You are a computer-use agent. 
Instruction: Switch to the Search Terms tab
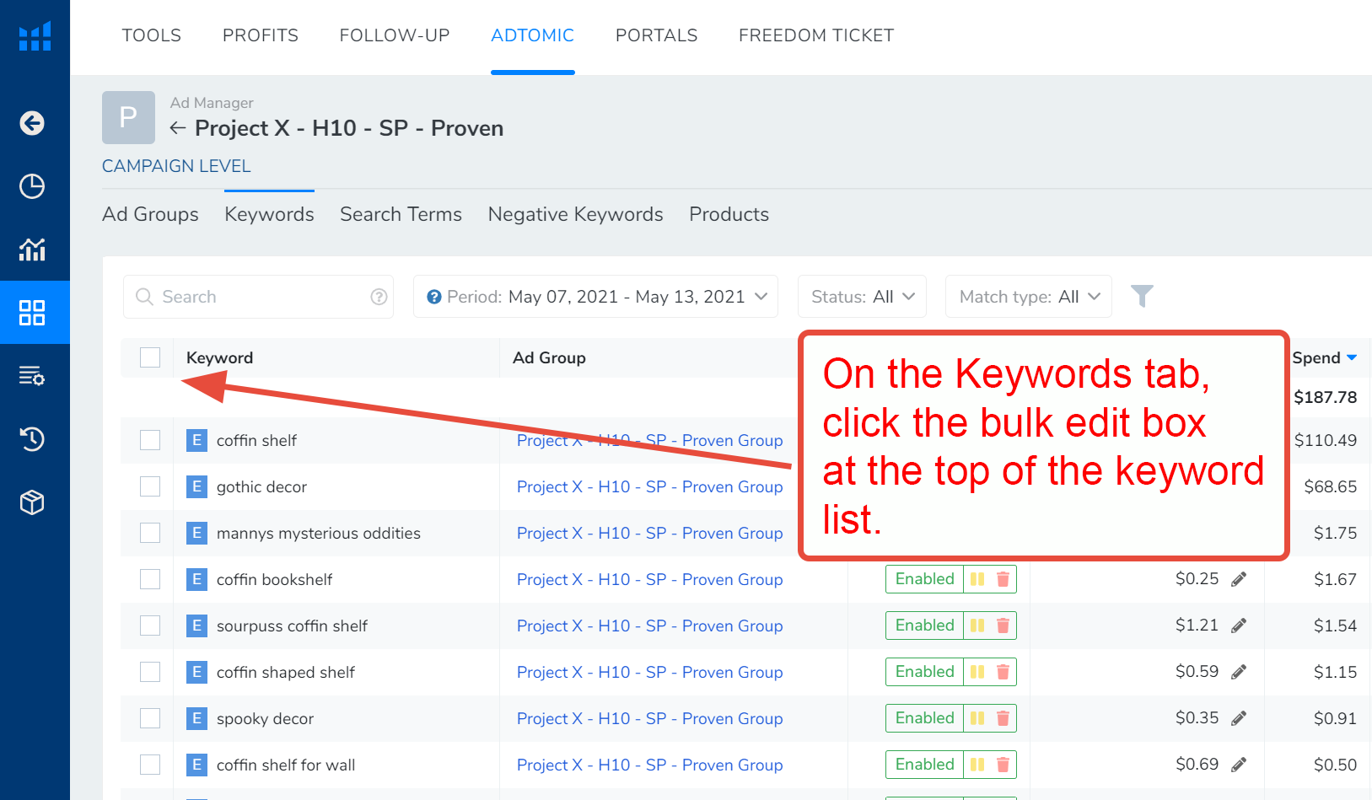pos(401,214)
